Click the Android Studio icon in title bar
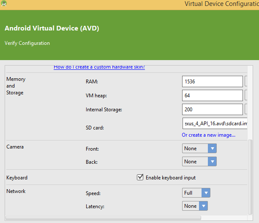 4,3
